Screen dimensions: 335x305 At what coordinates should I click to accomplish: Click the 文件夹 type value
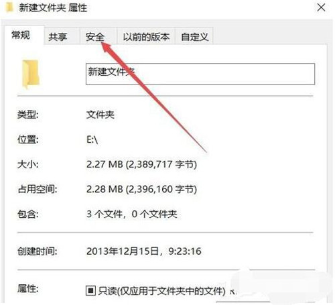point(100,115)
